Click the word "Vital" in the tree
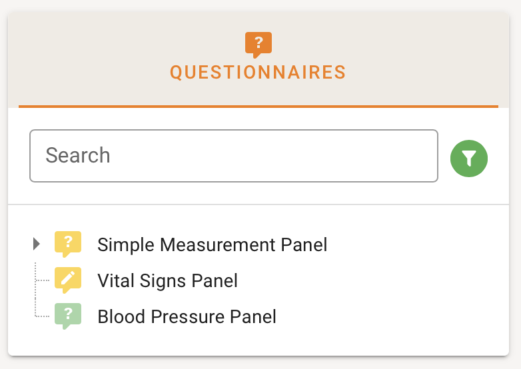Image resolution: width=521 pixels, height=369 pixels. tap(115, 280)
